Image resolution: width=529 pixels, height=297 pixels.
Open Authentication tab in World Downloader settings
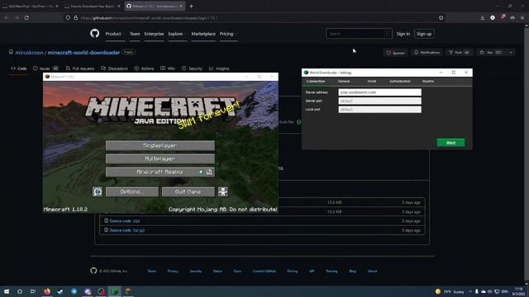pos(400,81)
